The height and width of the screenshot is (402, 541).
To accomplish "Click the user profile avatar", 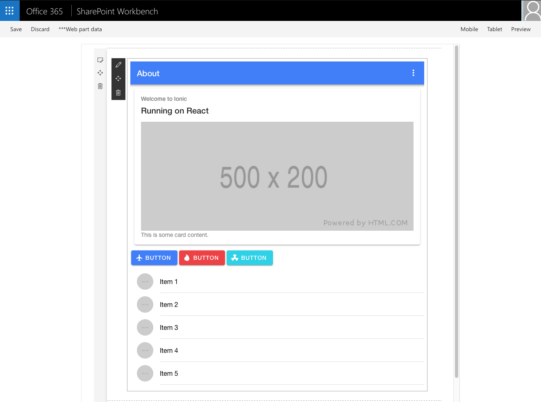I will 532,11.
